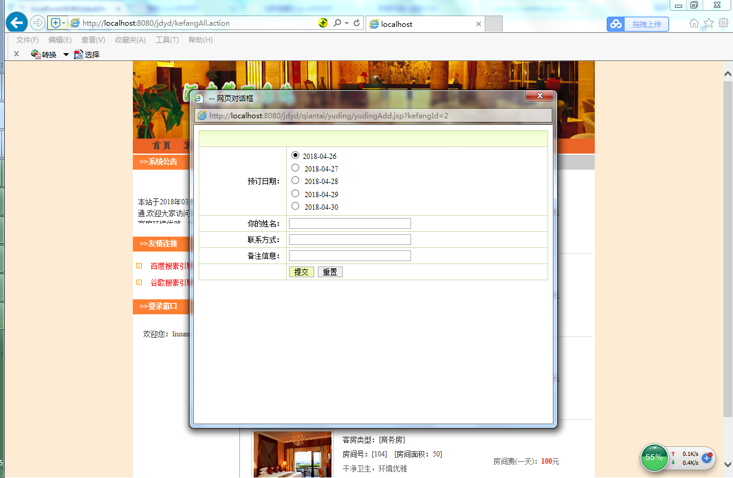Open browser settings gear icon
Image resolution: width=733 pixels, height=478 pixels.
point(723,23)
